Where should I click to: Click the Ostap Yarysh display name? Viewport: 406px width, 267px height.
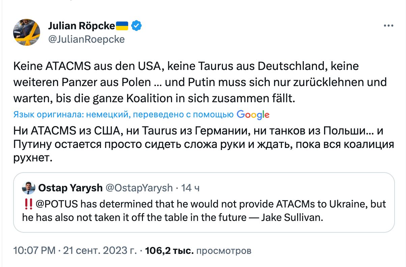pyautogui.click(x=70, y=188)
